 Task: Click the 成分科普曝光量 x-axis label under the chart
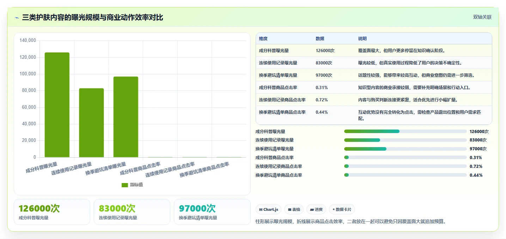(42, 167)
